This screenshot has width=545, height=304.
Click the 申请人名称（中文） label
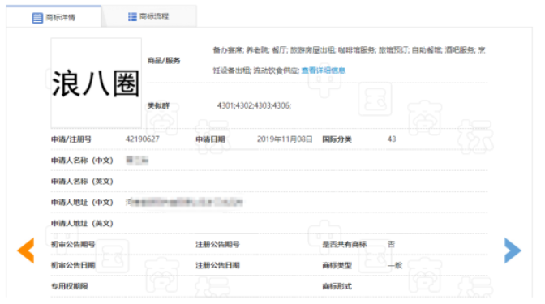(x=82, y=161)
